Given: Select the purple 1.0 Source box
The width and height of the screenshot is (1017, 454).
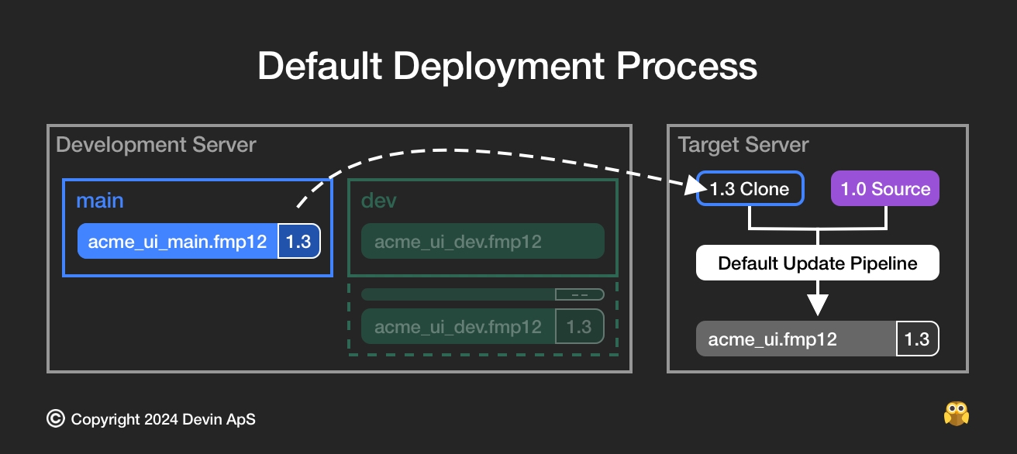Looking at the screenshot, I should 884,189.
